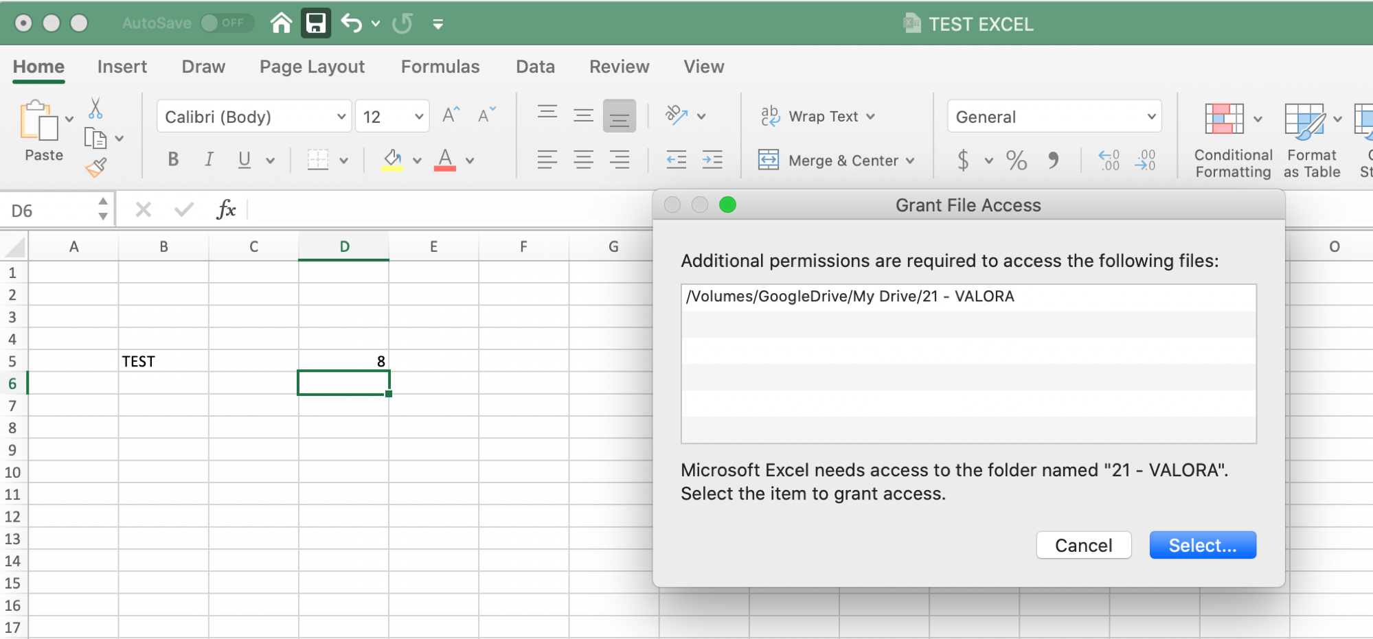The image size is (1373, 639).
Task: Open the Merge & Center dropdown arrow
Action: click(x=910, y=161)
